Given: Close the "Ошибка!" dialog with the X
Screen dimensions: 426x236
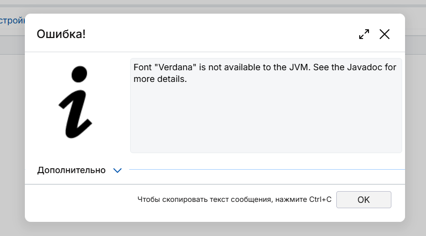Looking at the screenshot, I should pyautogui.click(x=385, y=34).
